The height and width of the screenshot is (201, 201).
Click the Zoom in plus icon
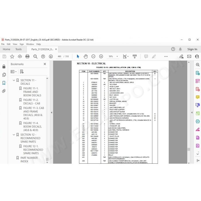[101, 56]
